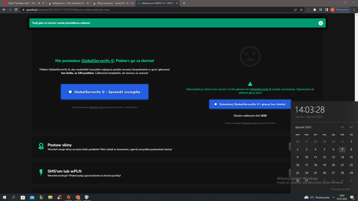Click GlobalServerify - Sprawdź szczegóły button
358x201 pixels.
tap(105, 92)
